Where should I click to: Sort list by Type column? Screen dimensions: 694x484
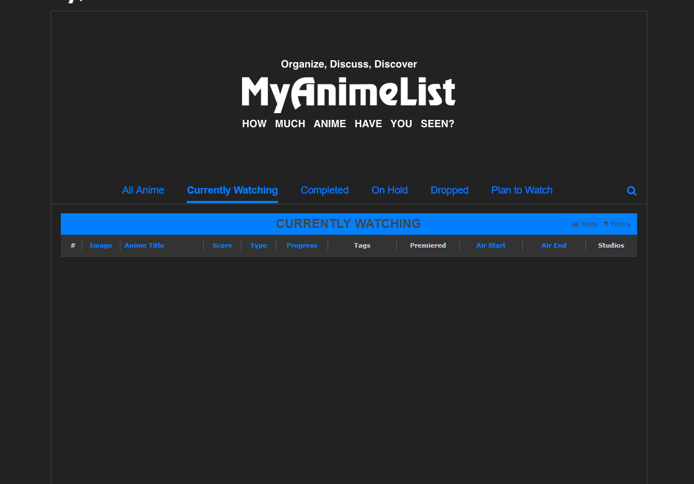pyautogui.click(x=258, y=245)
